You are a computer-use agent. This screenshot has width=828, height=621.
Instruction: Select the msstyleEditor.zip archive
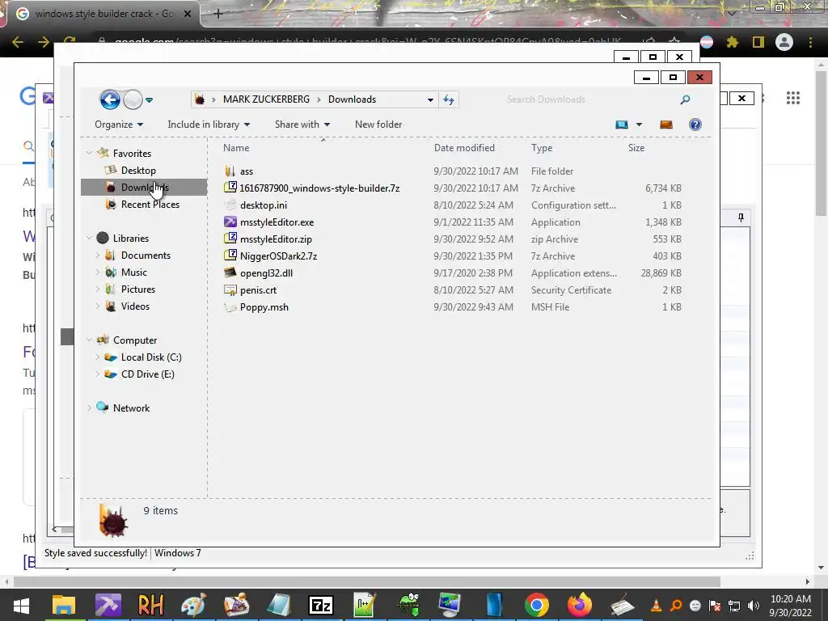point(276,239)
